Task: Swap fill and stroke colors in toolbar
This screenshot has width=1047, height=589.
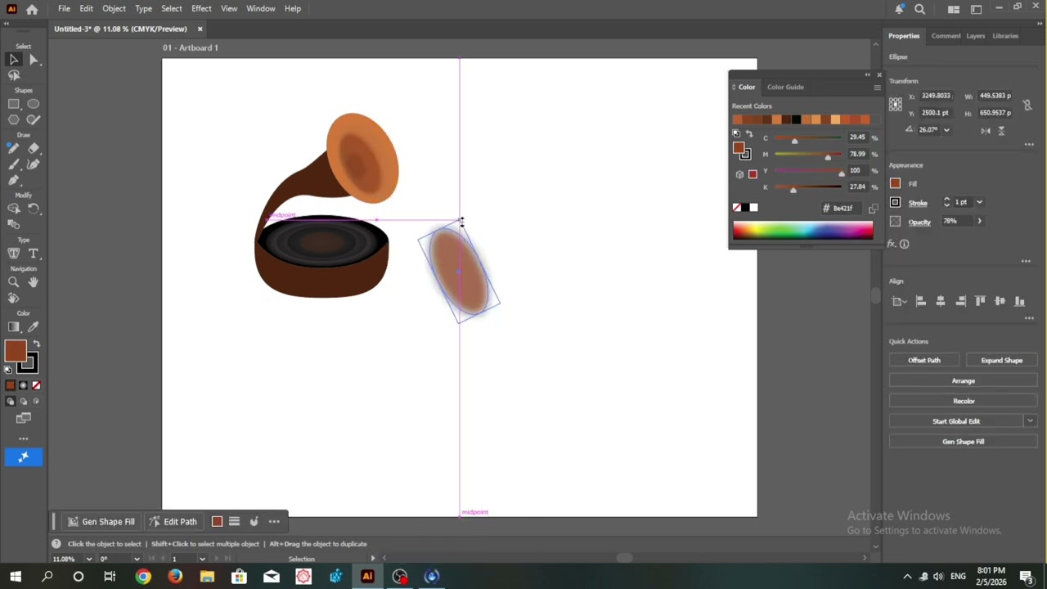Action: (36, 344)
